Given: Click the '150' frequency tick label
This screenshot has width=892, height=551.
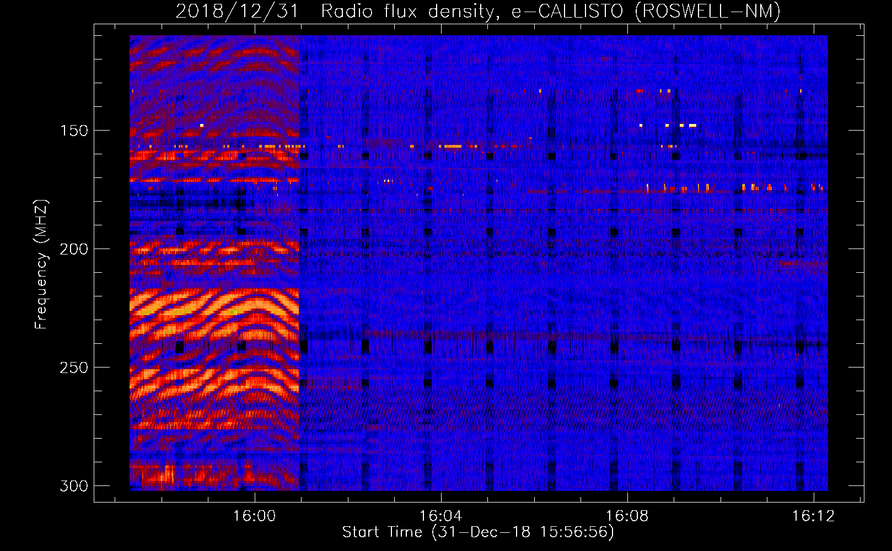Looking at the screenshot, I should tap(73, 131).
